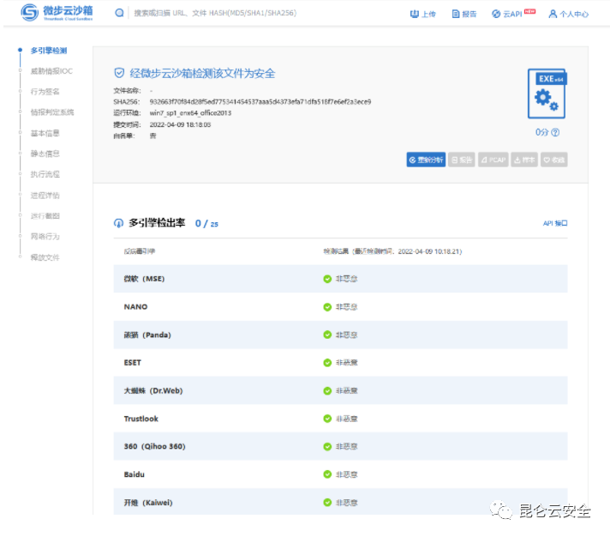Select the 360 (Qihoo 360) engine name
Screen dimensions: 610x537
pyautogui.click(x=154, y=446)
